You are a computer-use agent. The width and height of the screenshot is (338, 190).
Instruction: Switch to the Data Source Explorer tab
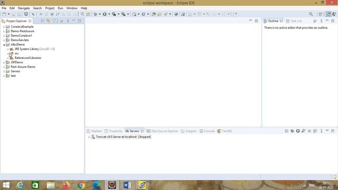[x=162, y=131]
